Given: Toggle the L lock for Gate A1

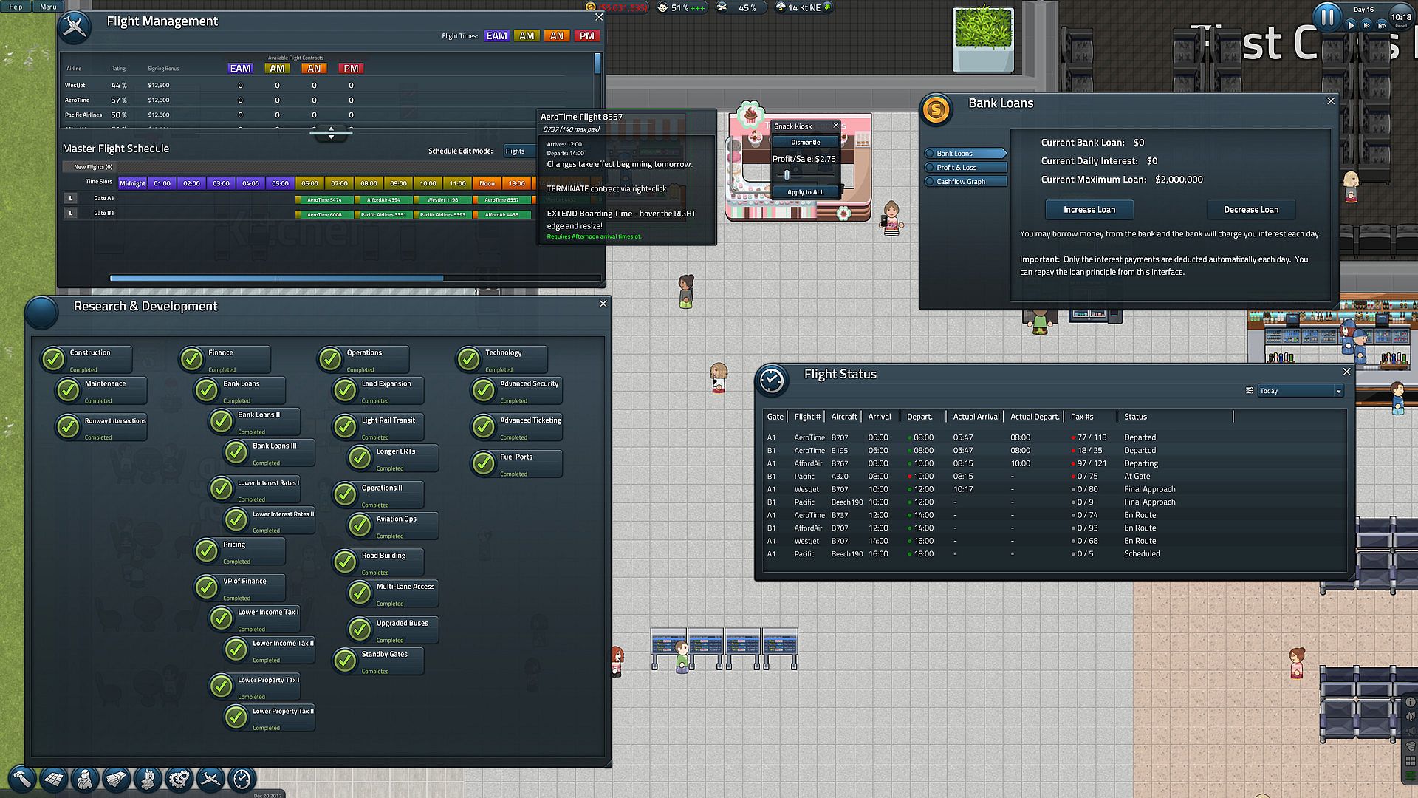Looking at the screenshot, I should point(70,198).
